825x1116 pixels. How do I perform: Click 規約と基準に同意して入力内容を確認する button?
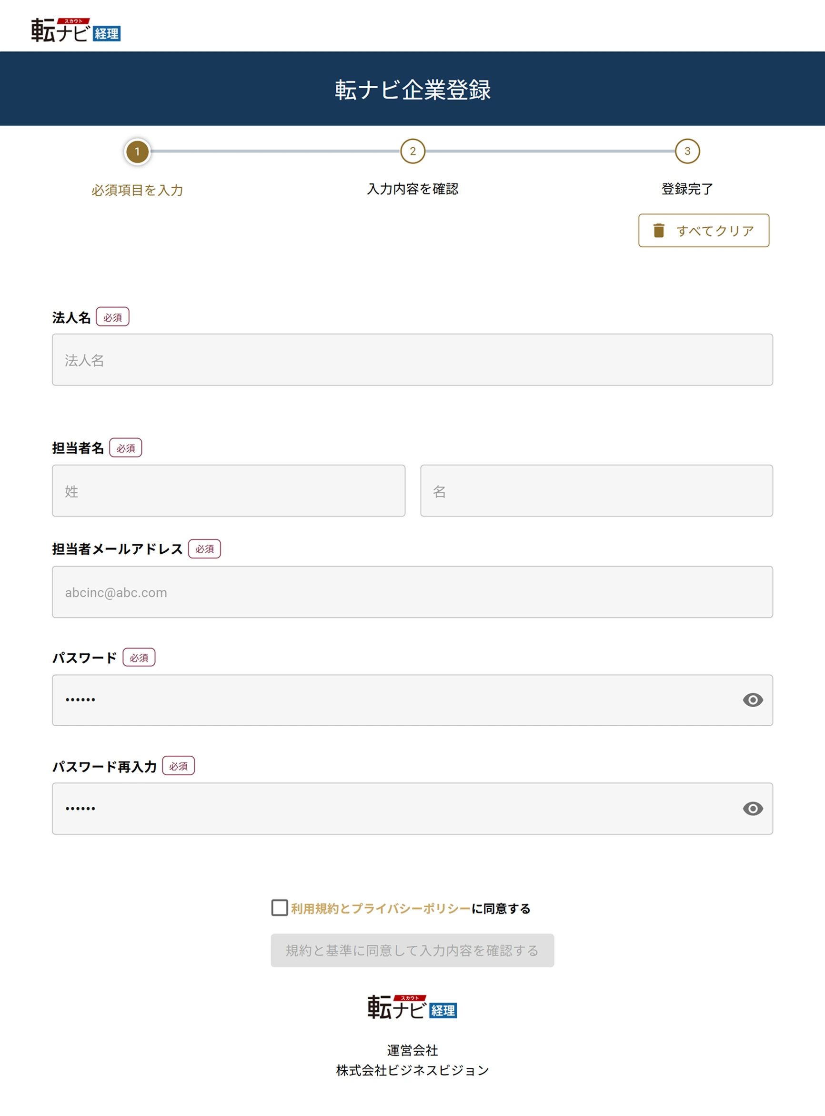pyautogui.click(x=412, y=951)
